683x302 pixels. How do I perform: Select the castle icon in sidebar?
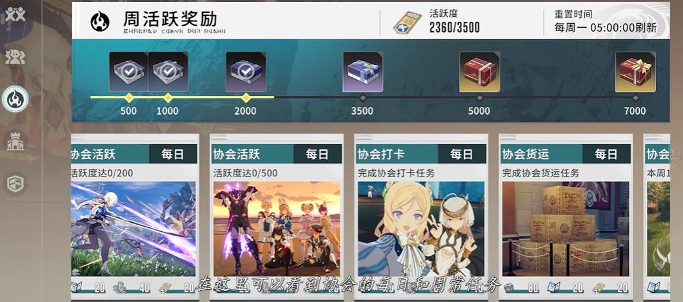click(x=15, y=142)
